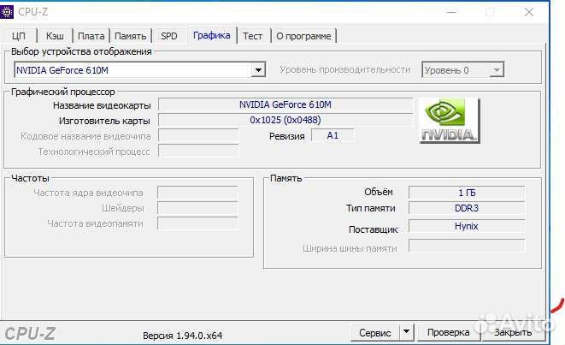
Task: Click the DDR3 memory type value
Action: tap(467, 208)
